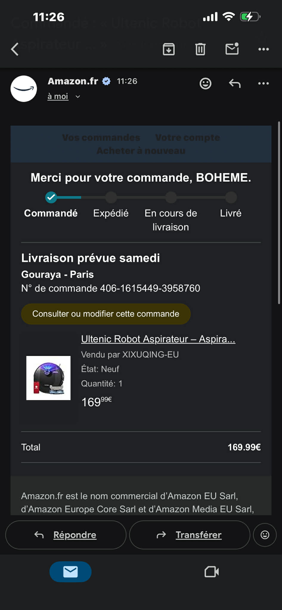Go back using the top-left arrow
The height and width of the screenshot is (610, 282).
(x=15, y=49)
